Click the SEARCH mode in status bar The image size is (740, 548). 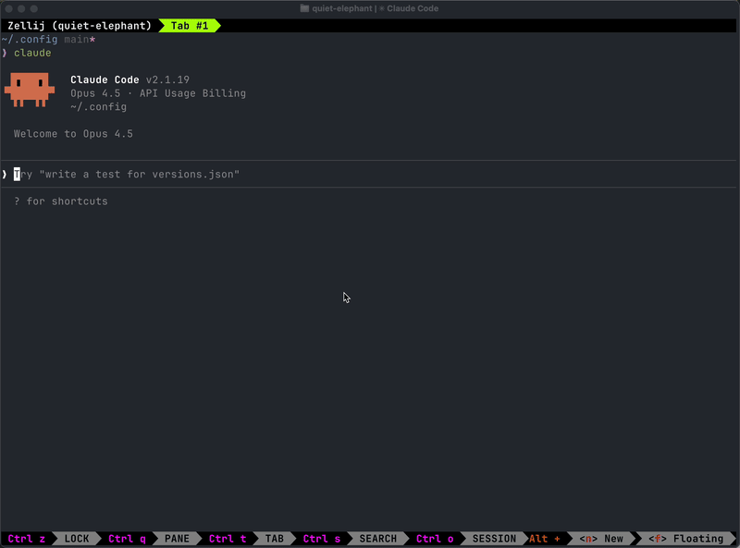coord(378,539)
